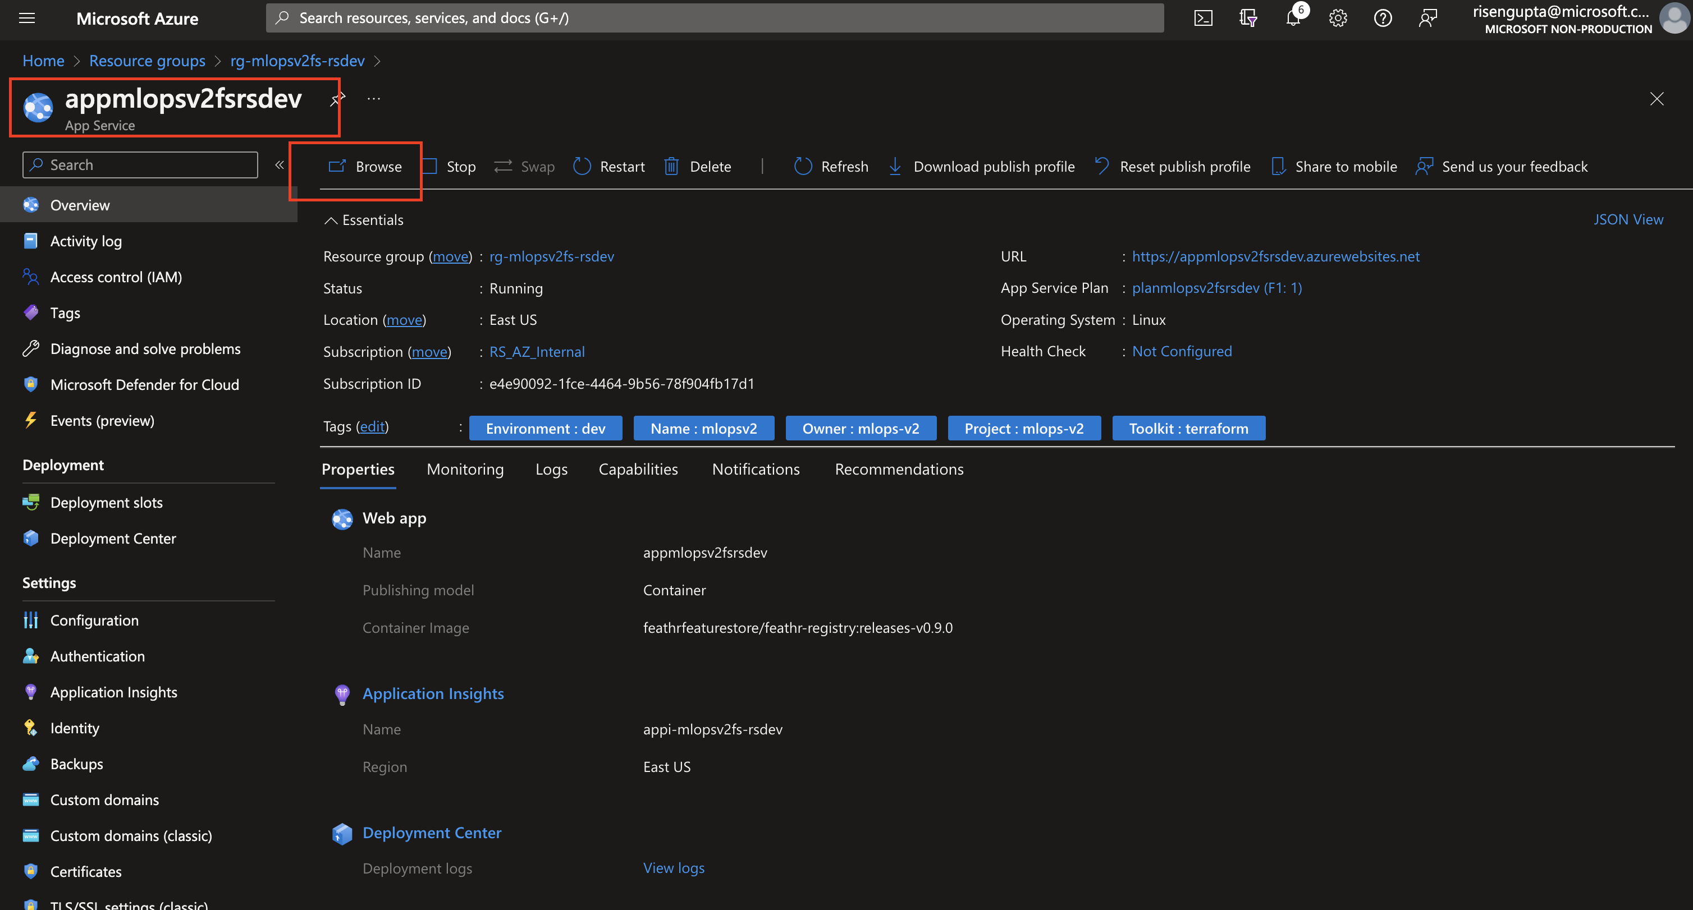Reset publish profile
Image resolution: width=1693 pixels, height=910 pixels.
(1173, 167)
